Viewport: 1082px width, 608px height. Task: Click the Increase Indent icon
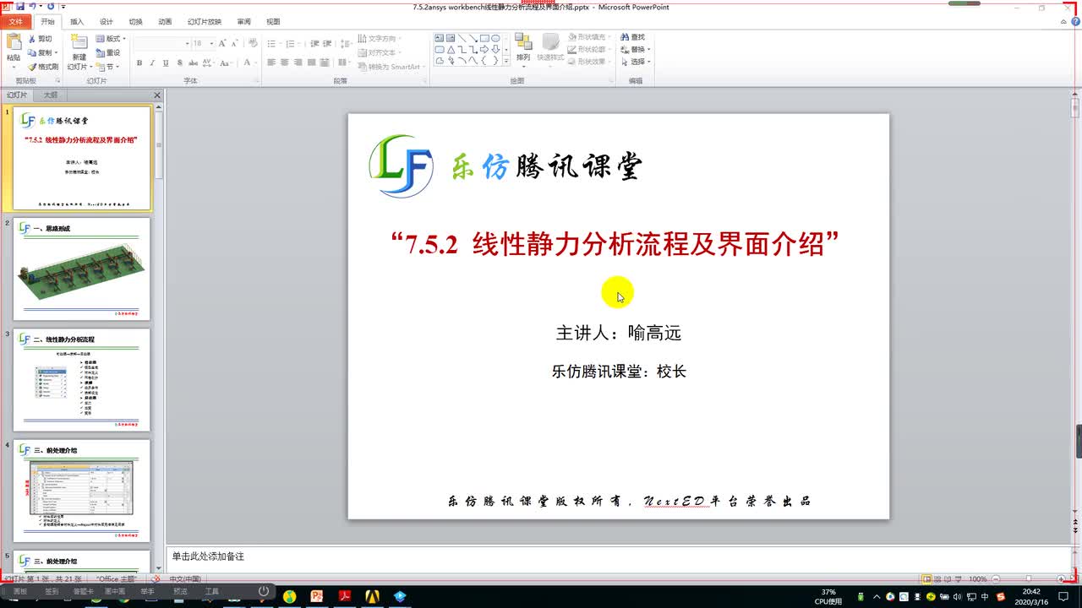point(326,44)
